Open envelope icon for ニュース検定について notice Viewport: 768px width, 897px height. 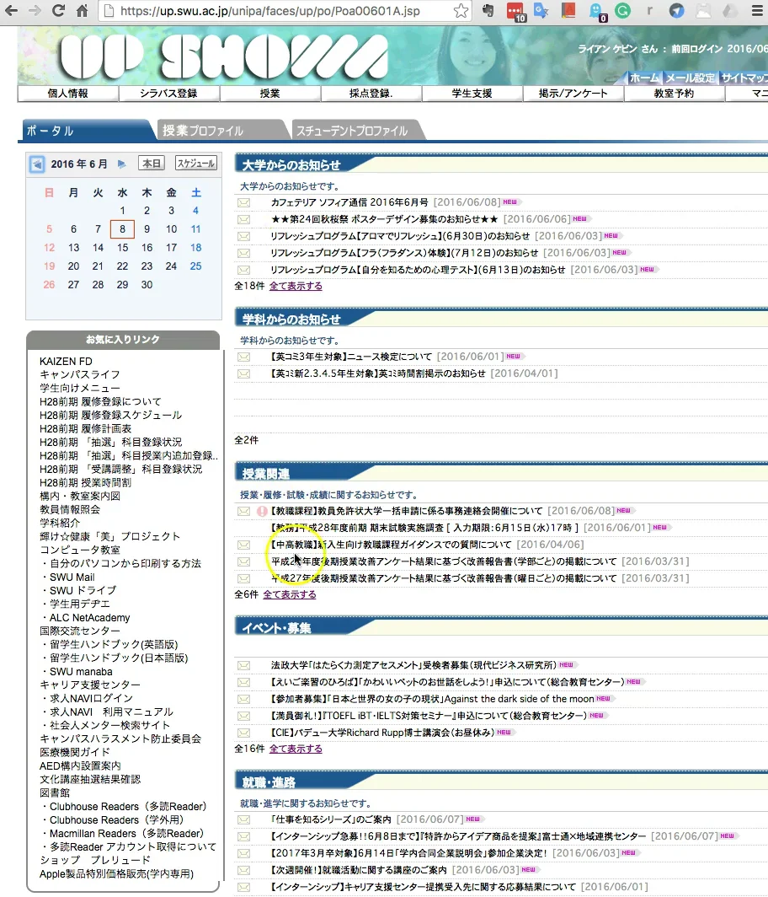[x=244, y=357]
